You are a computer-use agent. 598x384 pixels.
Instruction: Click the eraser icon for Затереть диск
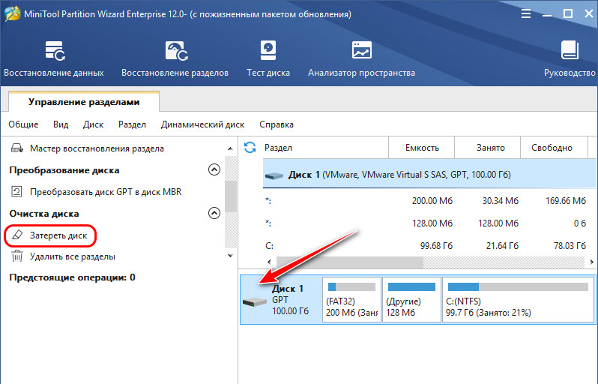pyautogui.click(x=16, y=235)
